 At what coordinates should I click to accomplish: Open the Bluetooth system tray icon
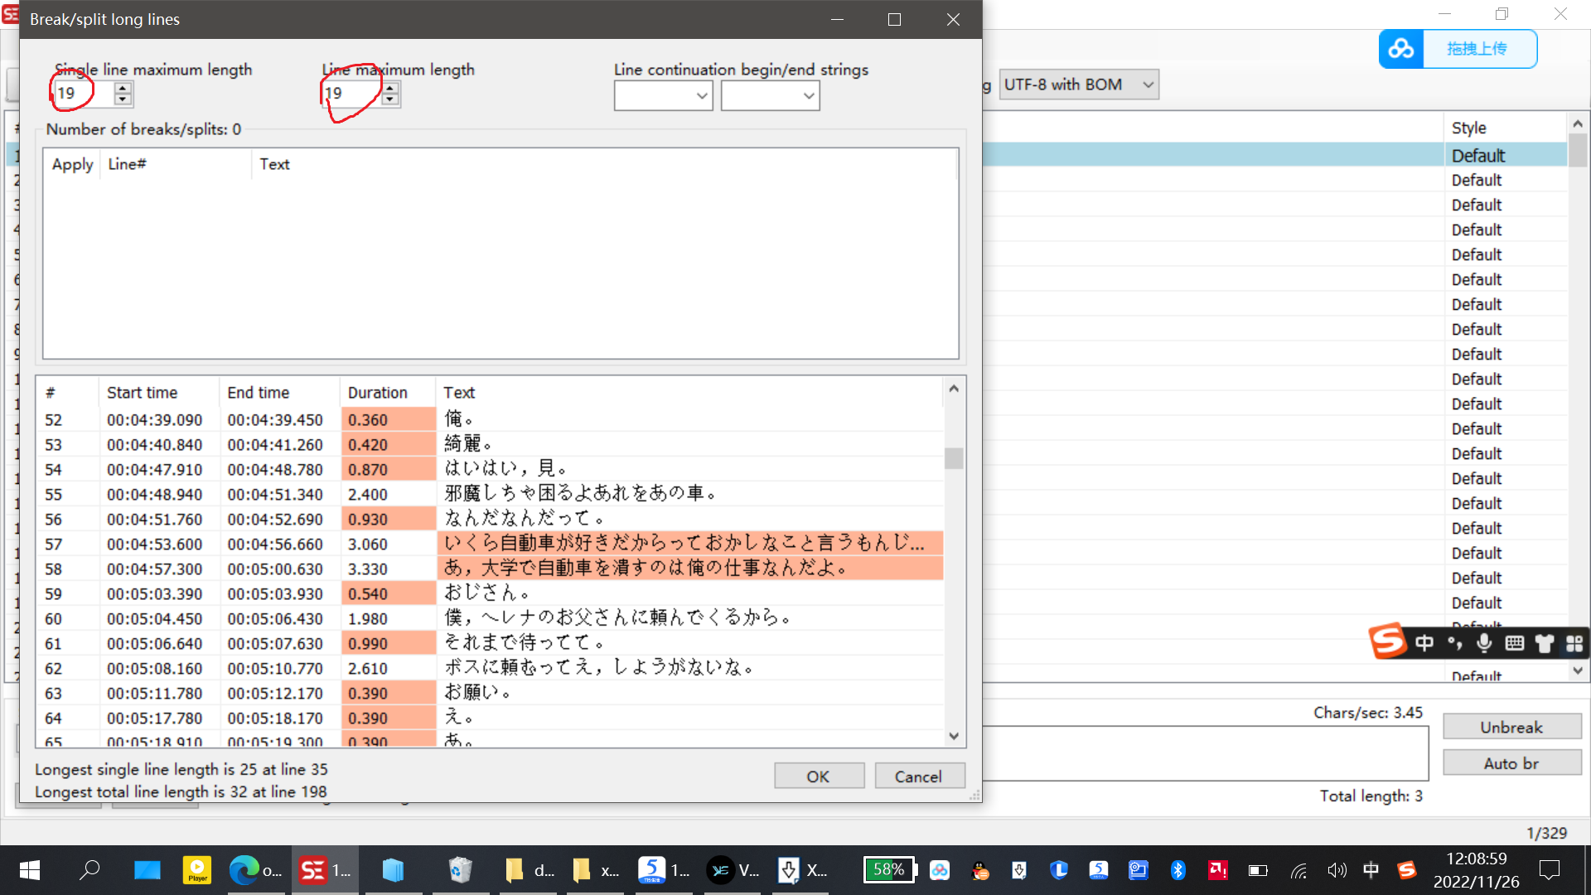[1178, 870]
